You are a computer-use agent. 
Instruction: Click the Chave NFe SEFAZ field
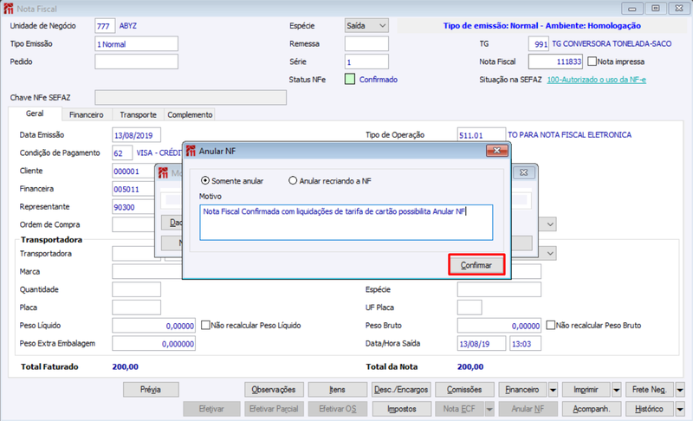tap(191, 98)
